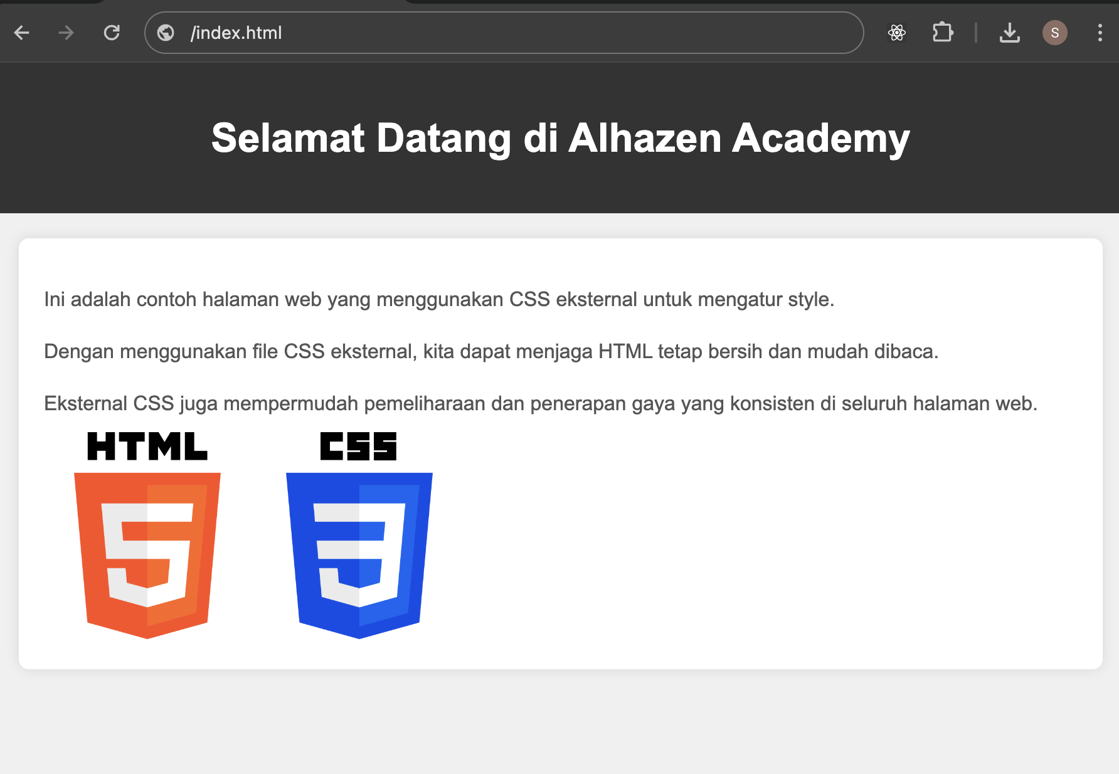Screen dimensions: 1119x774
Task: Reload the index.html page
Action: (112, 33)
